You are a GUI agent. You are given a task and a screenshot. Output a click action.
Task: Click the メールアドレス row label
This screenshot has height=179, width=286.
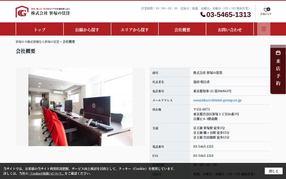(162, 100)
